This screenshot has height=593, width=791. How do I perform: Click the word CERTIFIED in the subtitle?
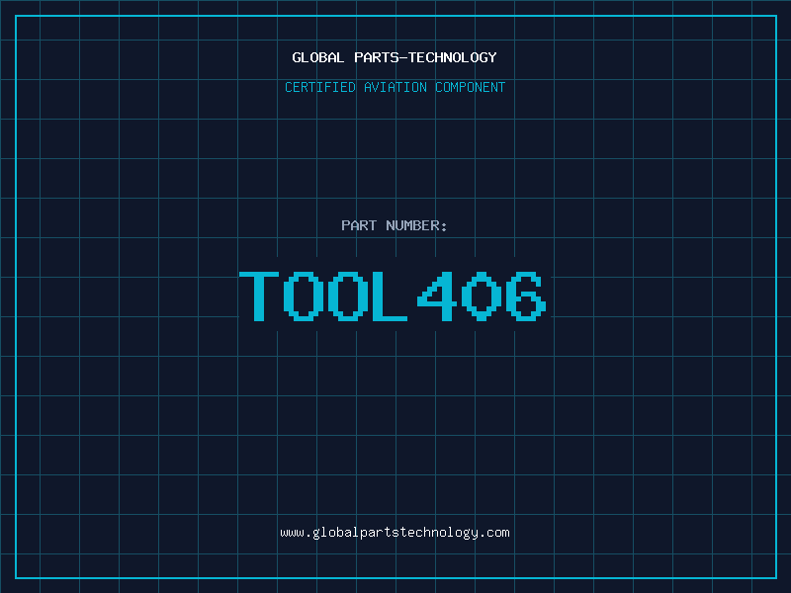320,87
